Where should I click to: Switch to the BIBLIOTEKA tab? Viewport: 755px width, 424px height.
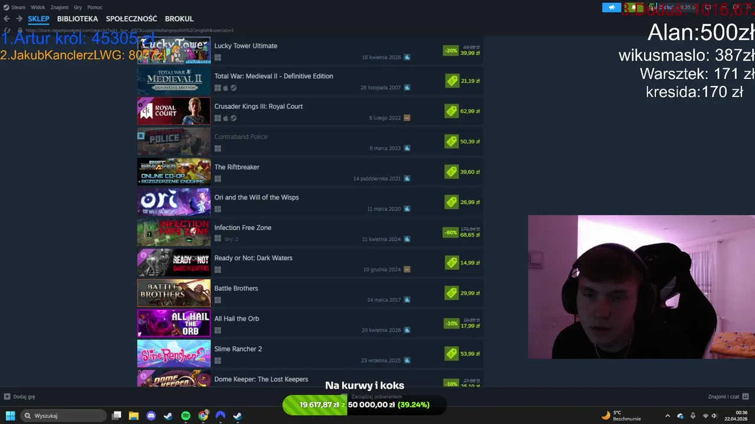click(77, 19)
